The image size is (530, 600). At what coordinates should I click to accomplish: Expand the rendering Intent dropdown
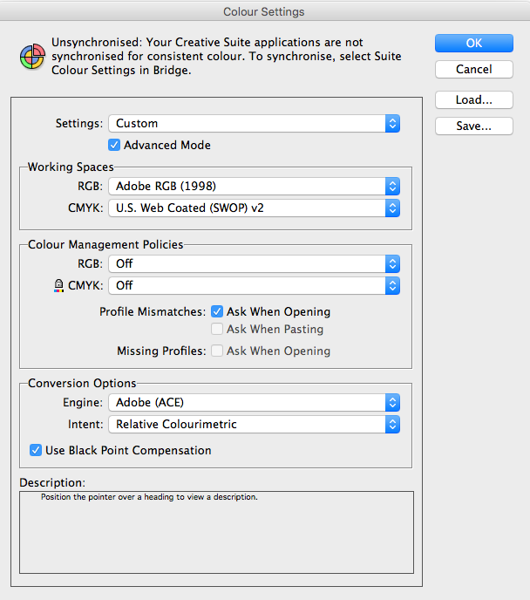pos(254,425)
